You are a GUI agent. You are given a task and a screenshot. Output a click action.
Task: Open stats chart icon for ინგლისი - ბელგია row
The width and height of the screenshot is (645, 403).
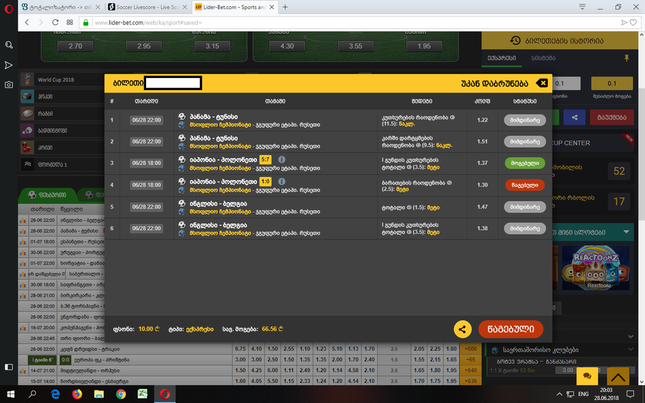[x=23, y=220]
